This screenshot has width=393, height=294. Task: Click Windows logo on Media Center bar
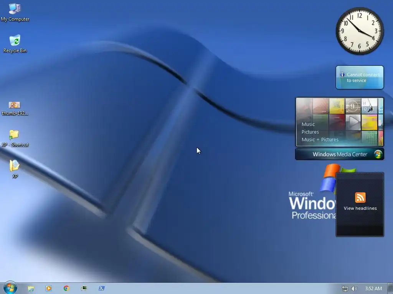pyautogui.click(x=378, y=154)
